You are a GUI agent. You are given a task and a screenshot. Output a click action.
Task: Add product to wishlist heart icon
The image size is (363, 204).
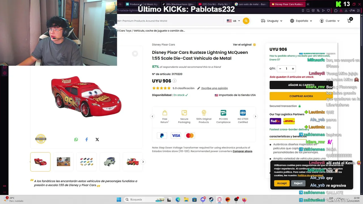135,54
